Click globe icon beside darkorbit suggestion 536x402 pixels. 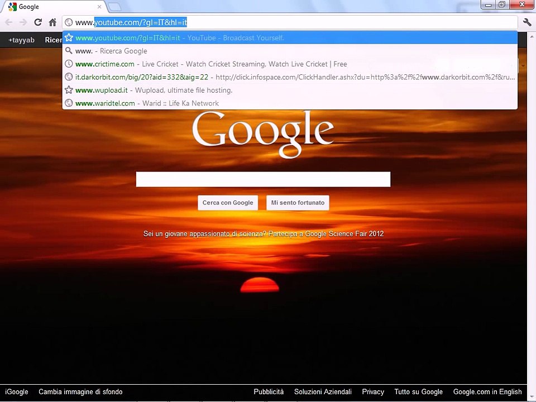(x=69, y=77)
